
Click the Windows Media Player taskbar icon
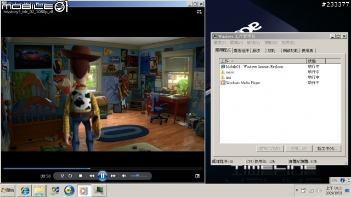pyautogui.click(x=84, y=190)
